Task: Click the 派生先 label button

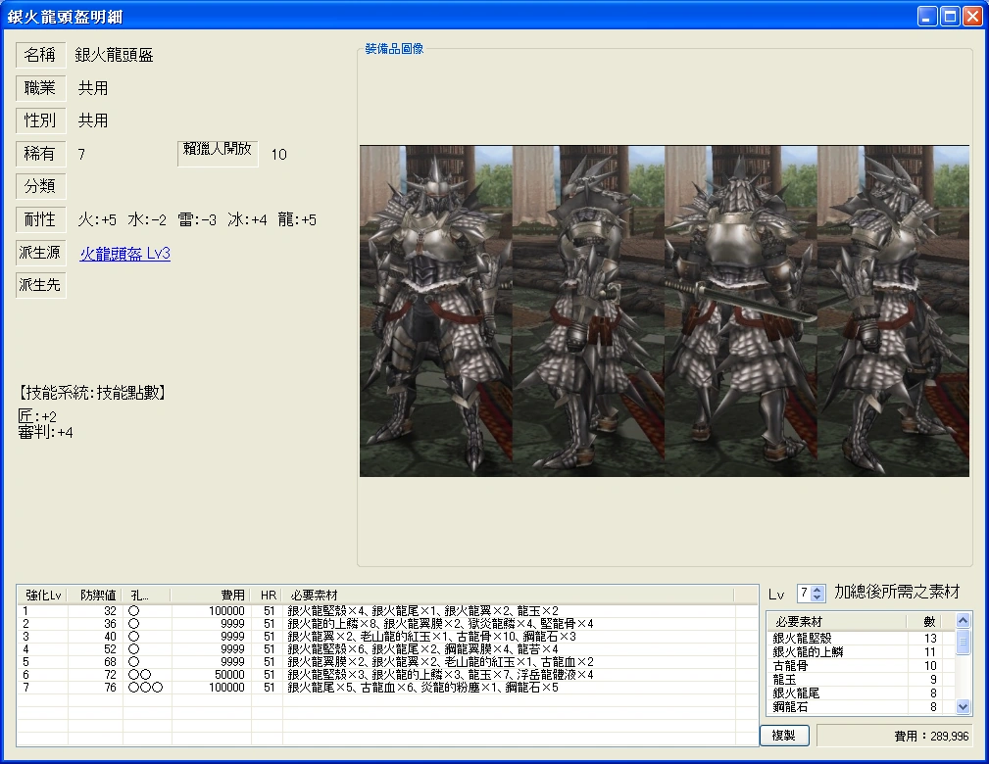Action: click(x=40, y=285)
